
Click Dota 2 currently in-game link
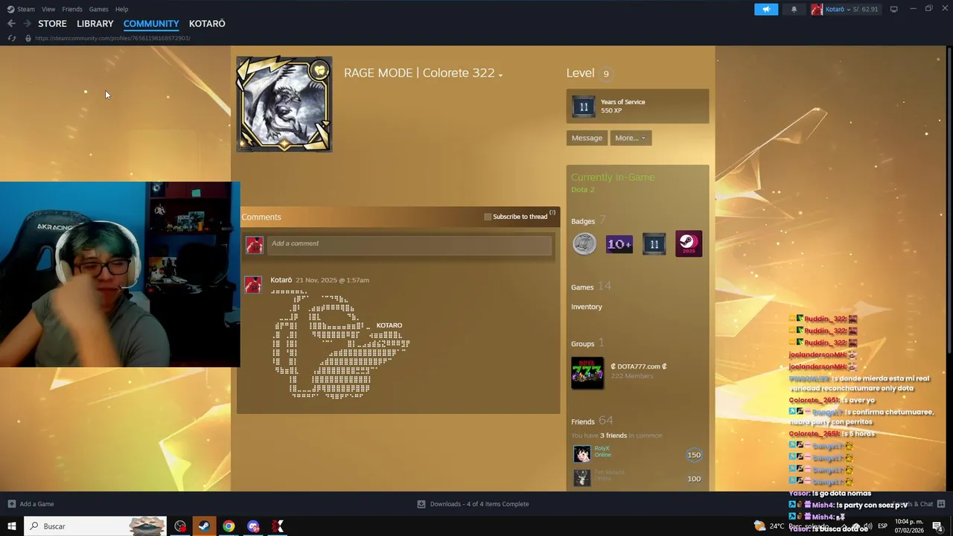click(583, 190)
